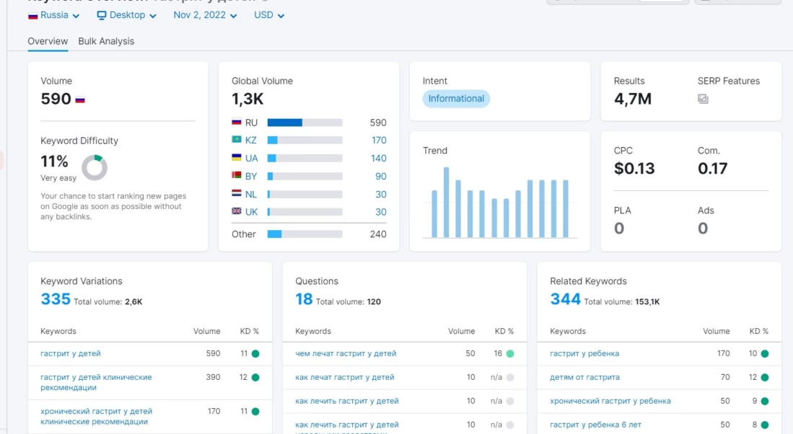Select the Overview tab
793x434 pixels.
point(48,41)
